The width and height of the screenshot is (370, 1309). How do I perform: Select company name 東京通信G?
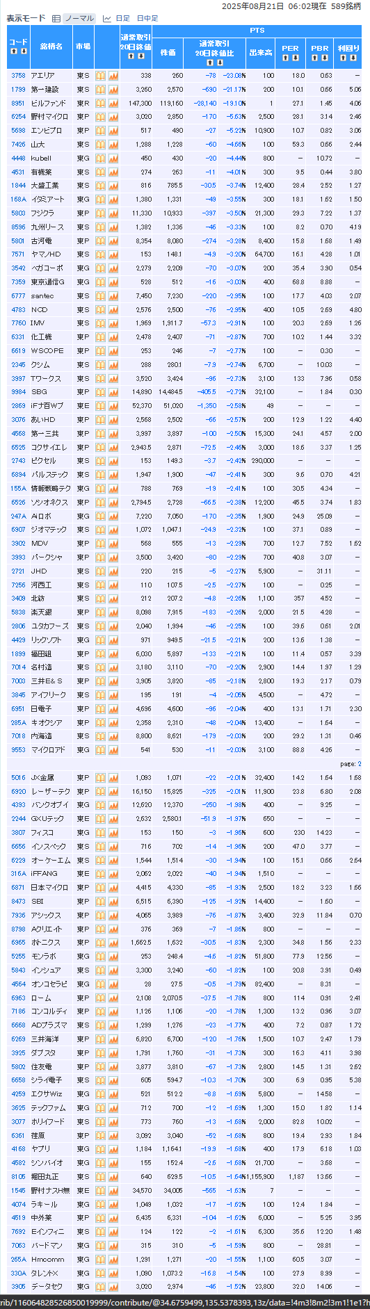pos(48,282)
